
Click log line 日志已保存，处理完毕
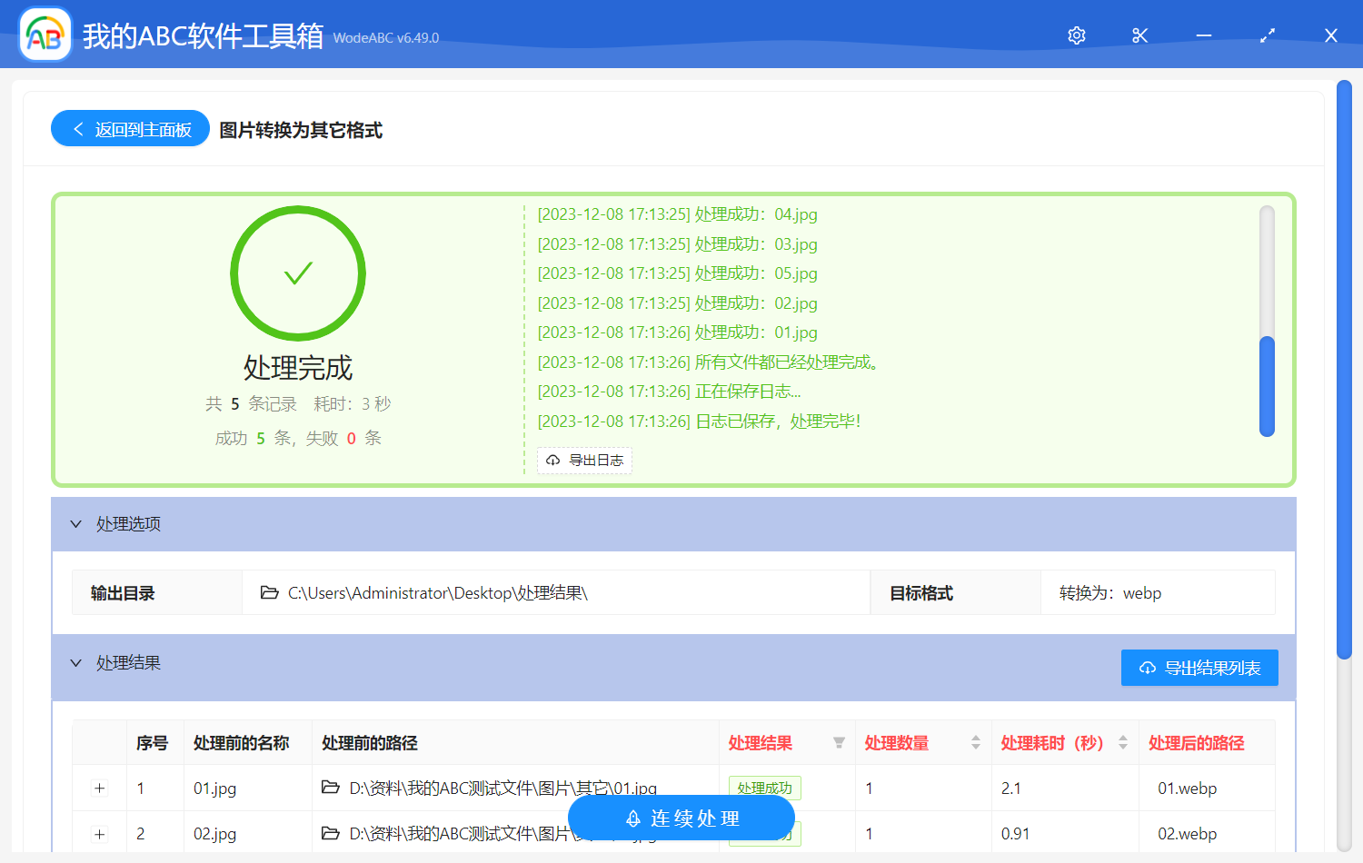(x=699, y=422)
